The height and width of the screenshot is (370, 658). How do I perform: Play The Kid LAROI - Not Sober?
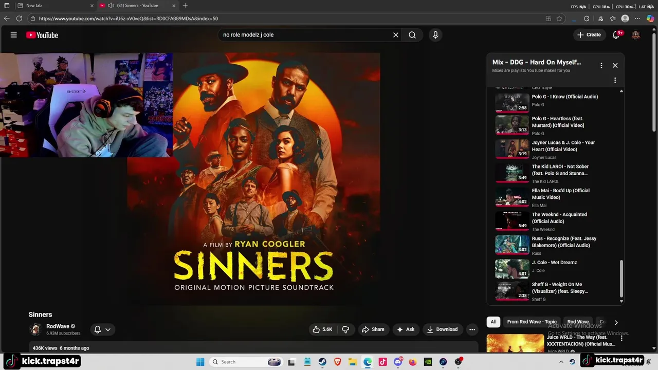point(547,174)
